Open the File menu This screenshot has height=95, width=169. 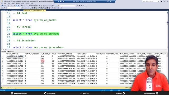(2, 3)
